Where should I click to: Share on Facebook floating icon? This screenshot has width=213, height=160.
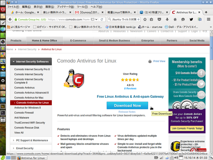201,73
